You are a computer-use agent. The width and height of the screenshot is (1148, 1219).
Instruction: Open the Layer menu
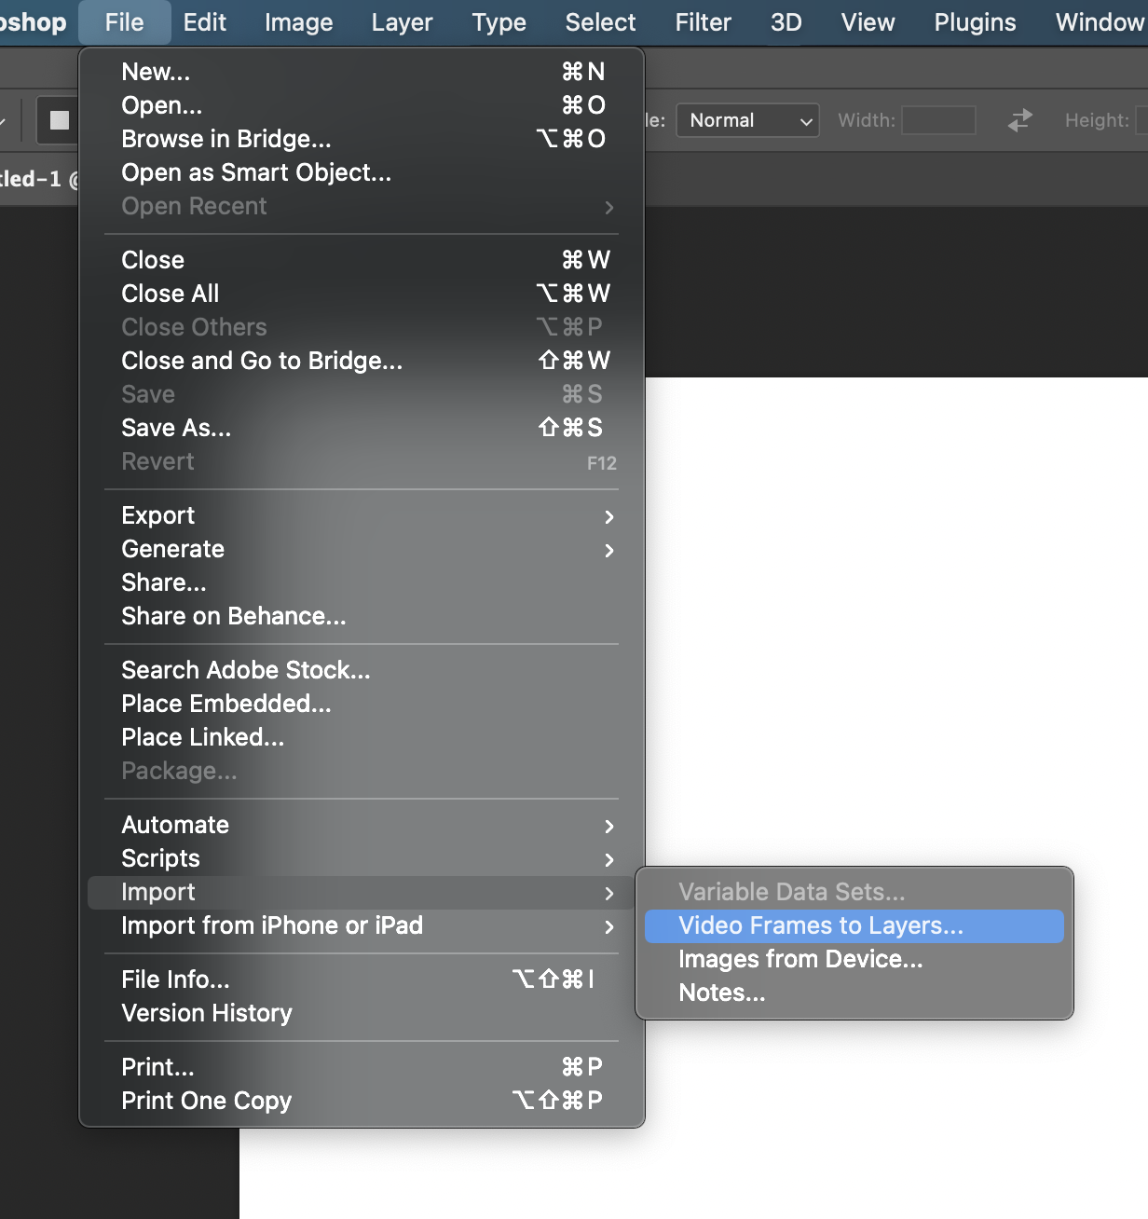(402, 22)
